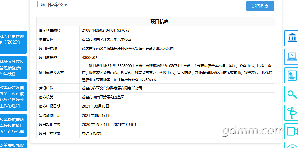
Task: Select 茂名市茂南区发展和改革局 value
Action: click(x=103, y=97)
